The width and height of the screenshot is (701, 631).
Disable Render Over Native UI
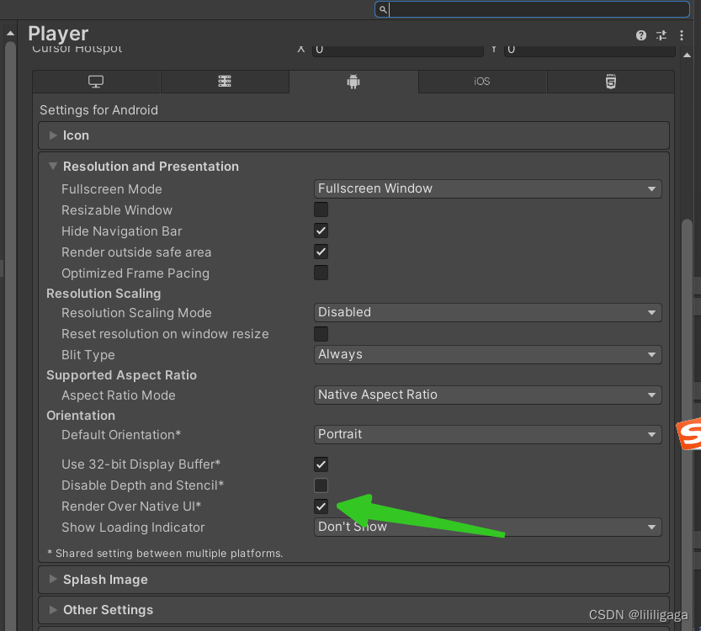pyautogui.click(x=321, y=506)
